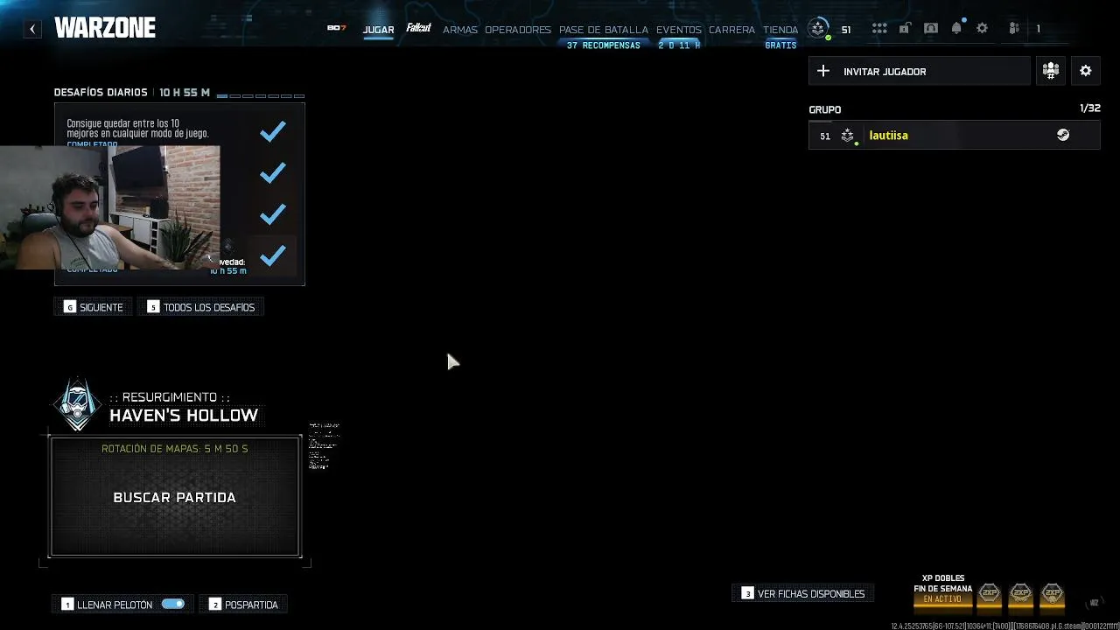The width and height of the screenshot is (1120, 630).
Task: Open settings gear in top bar
Action: (x=982, y=29)
